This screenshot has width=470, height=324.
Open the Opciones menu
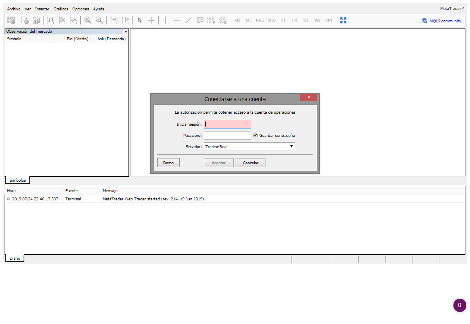tap(81, 9)
